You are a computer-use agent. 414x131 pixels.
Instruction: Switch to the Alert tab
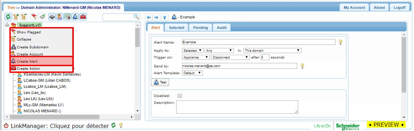pos(156,28)
